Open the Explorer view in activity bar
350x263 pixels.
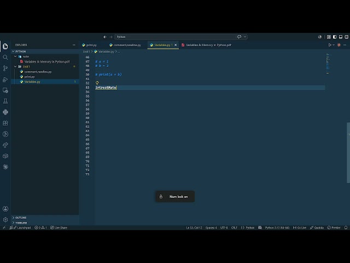(5, 46)
